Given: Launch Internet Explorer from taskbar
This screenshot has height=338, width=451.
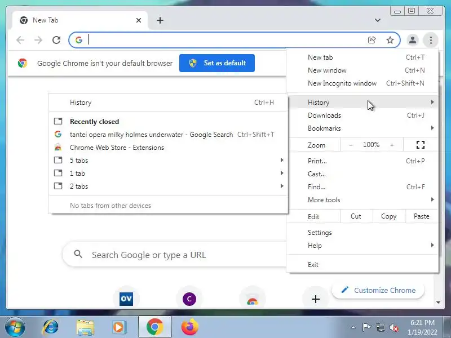Looking at the screenshot, I should [x=50, y=327].
